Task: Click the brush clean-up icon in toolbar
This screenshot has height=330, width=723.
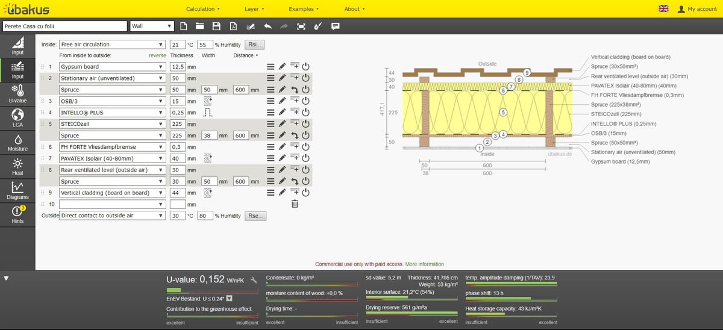Action: (x=318, y=26)
